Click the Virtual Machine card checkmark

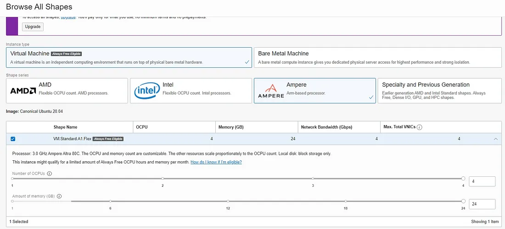pos(247,62)
